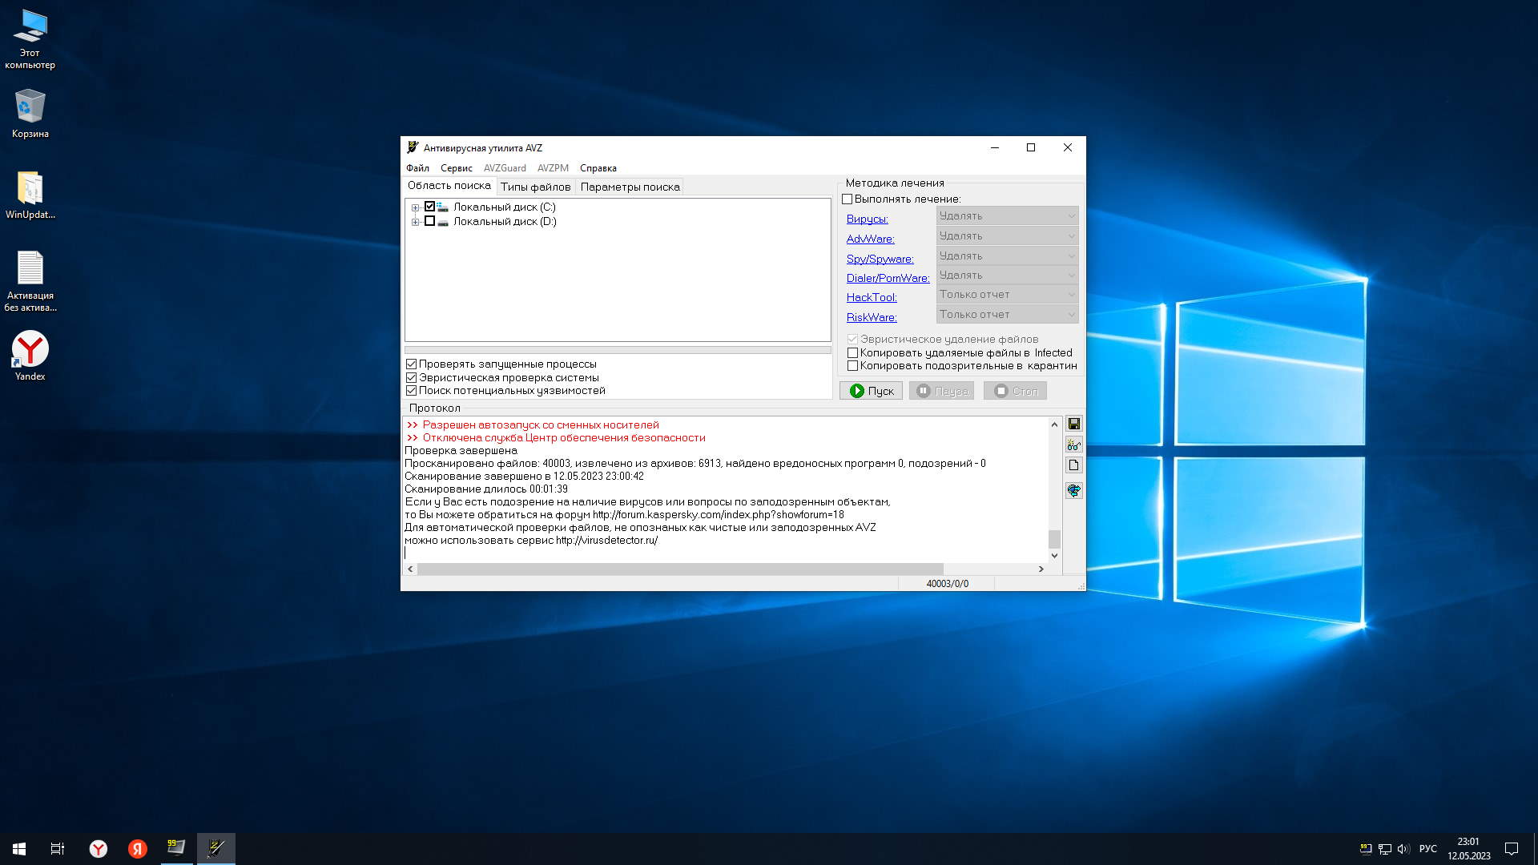Screen dimensions: 1538x865
Task: Click the globe with arrows icon
Action: tap(1073, 490)
